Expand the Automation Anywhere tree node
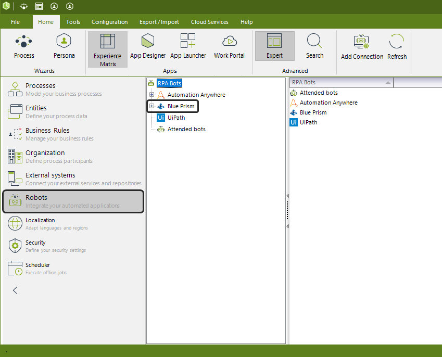This screenshot has height=357, width=442. pos(151,95)
